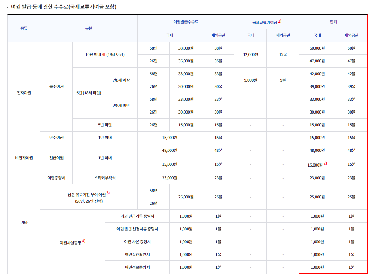The height and width of the screenshot is (277, 372).
Task: Click the '단수여권' cell
Action: (56, 138)
